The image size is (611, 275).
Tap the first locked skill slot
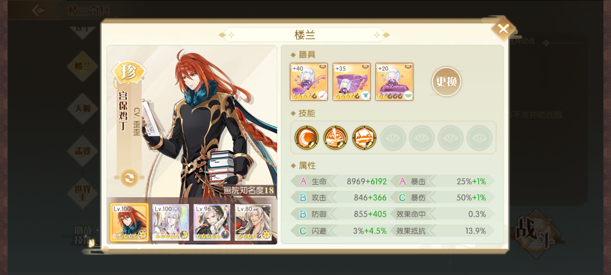tap(393, 137)
